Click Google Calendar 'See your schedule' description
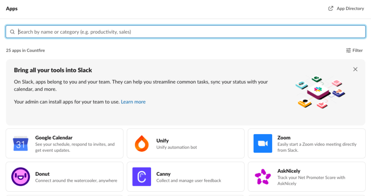371x196 pixels. click(x=75, y=147)
